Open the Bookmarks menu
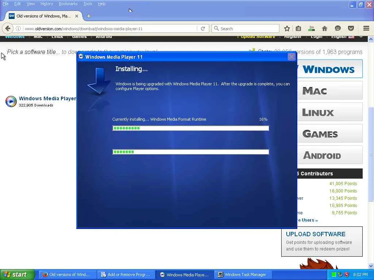Image resolution: width=374 pixels, height=280 pixels. (x=68, y=4)
